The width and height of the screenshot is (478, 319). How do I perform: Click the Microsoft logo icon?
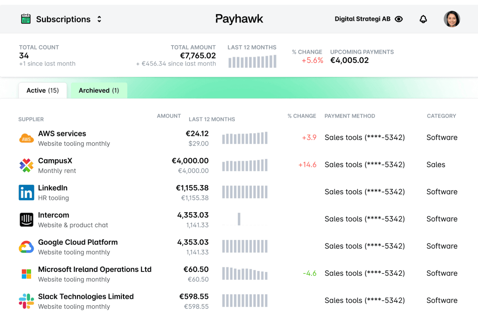[26, 274]
